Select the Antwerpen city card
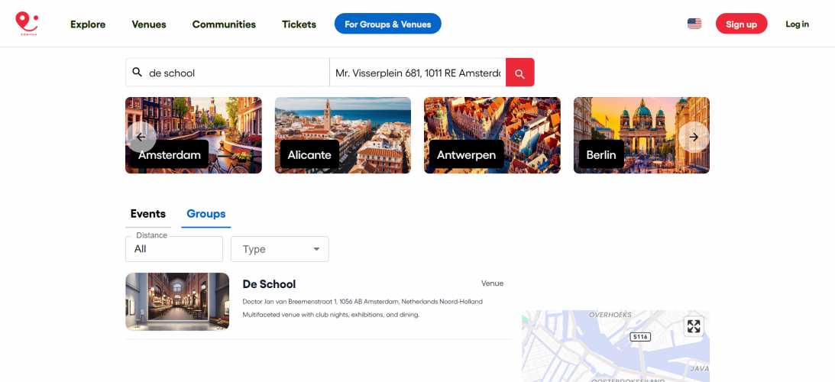Viewport: 835px width, 382px height. coord(492,135)
